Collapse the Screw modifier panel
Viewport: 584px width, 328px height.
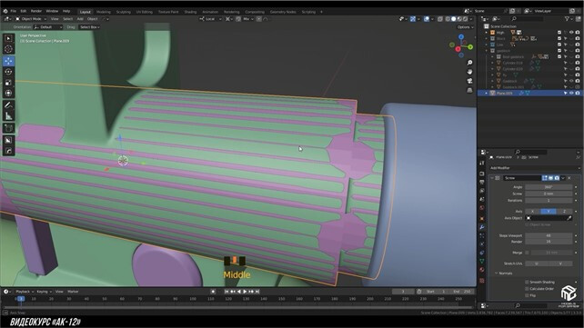pos(492,178)
